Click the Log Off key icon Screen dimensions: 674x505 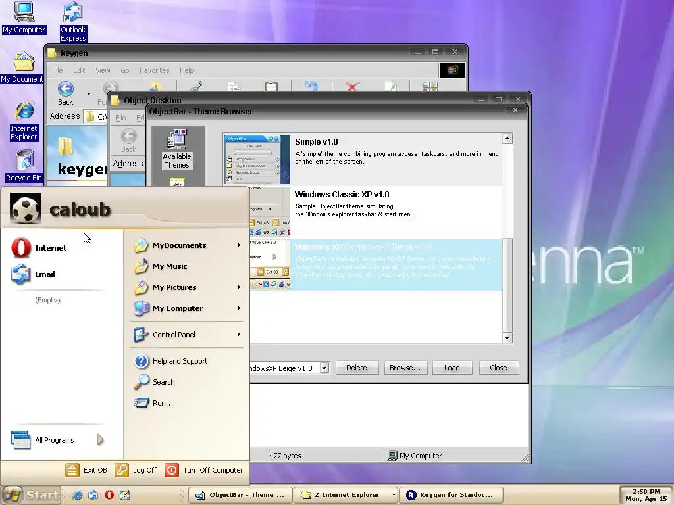click(122, 470)
